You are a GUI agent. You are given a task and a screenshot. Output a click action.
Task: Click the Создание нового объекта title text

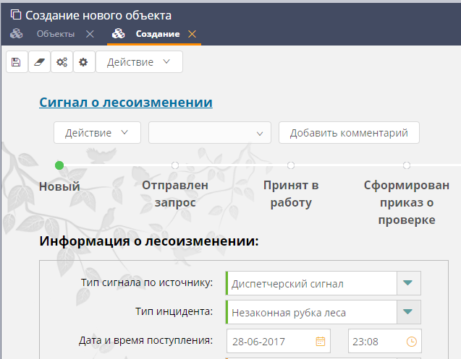pyautogui.click(x=98, y=15)
